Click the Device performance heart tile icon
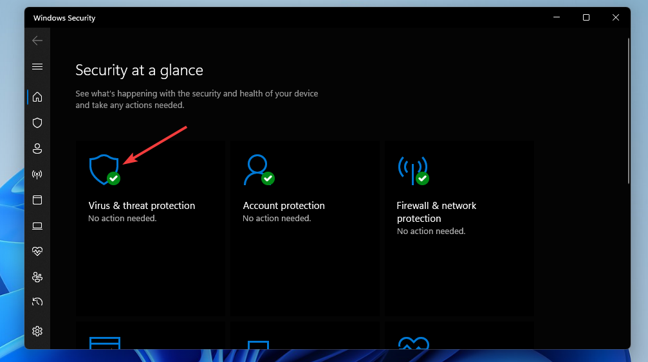Image resolution: width=648 pixels, height=362 pixels. click(413, 343)
